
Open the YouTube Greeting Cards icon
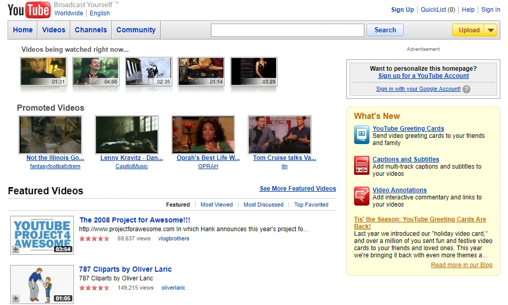click(362, 134)
